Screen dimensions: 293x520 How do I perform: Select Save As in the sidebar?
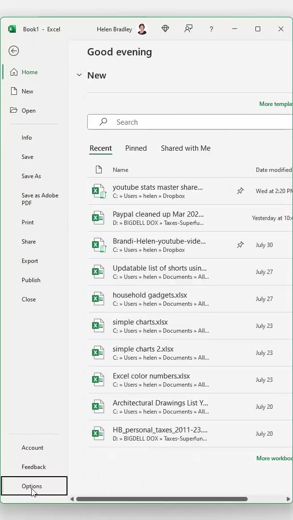tap(31, 176)
